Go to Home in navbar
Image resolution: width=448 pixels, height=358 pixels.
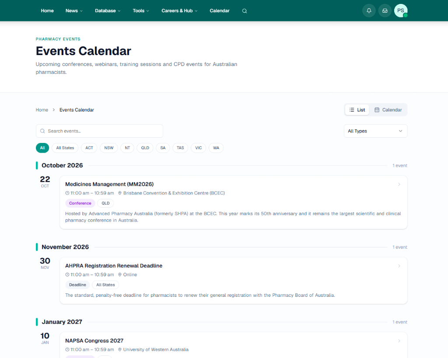click(x=47, y=11)
